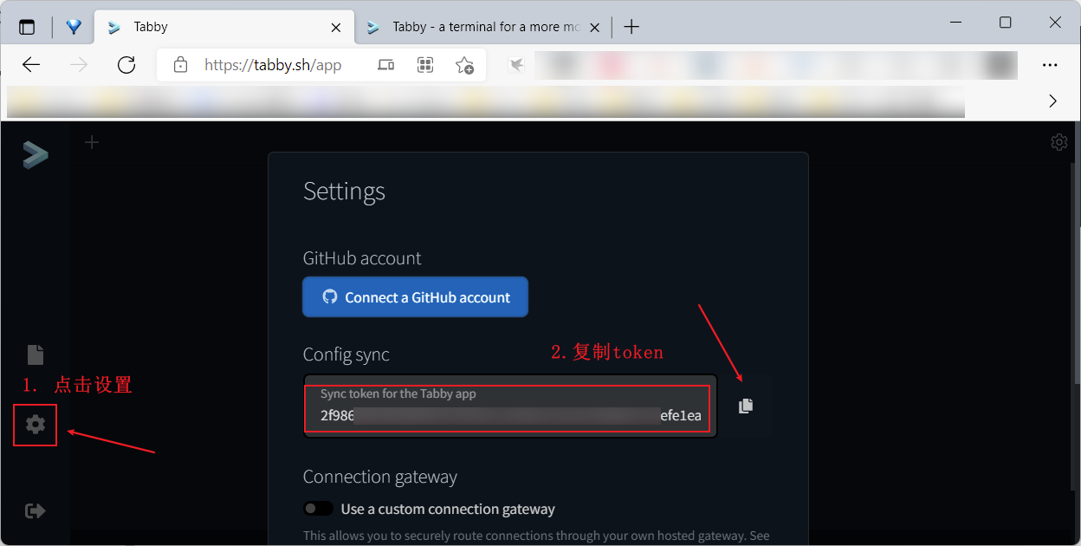
Task: Click the gateway description text
Action: (x=536, y=536)
